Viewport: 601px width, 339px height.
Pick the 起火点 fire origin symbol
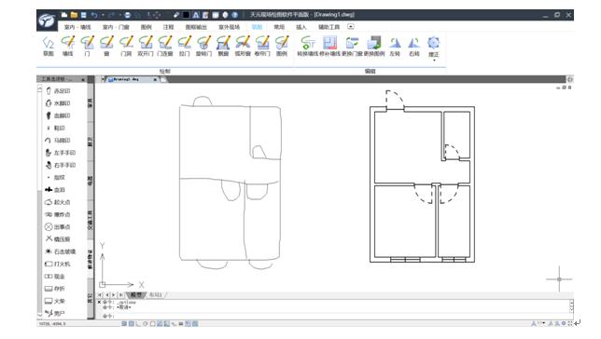pyautogui.click(x=58, y=202)
